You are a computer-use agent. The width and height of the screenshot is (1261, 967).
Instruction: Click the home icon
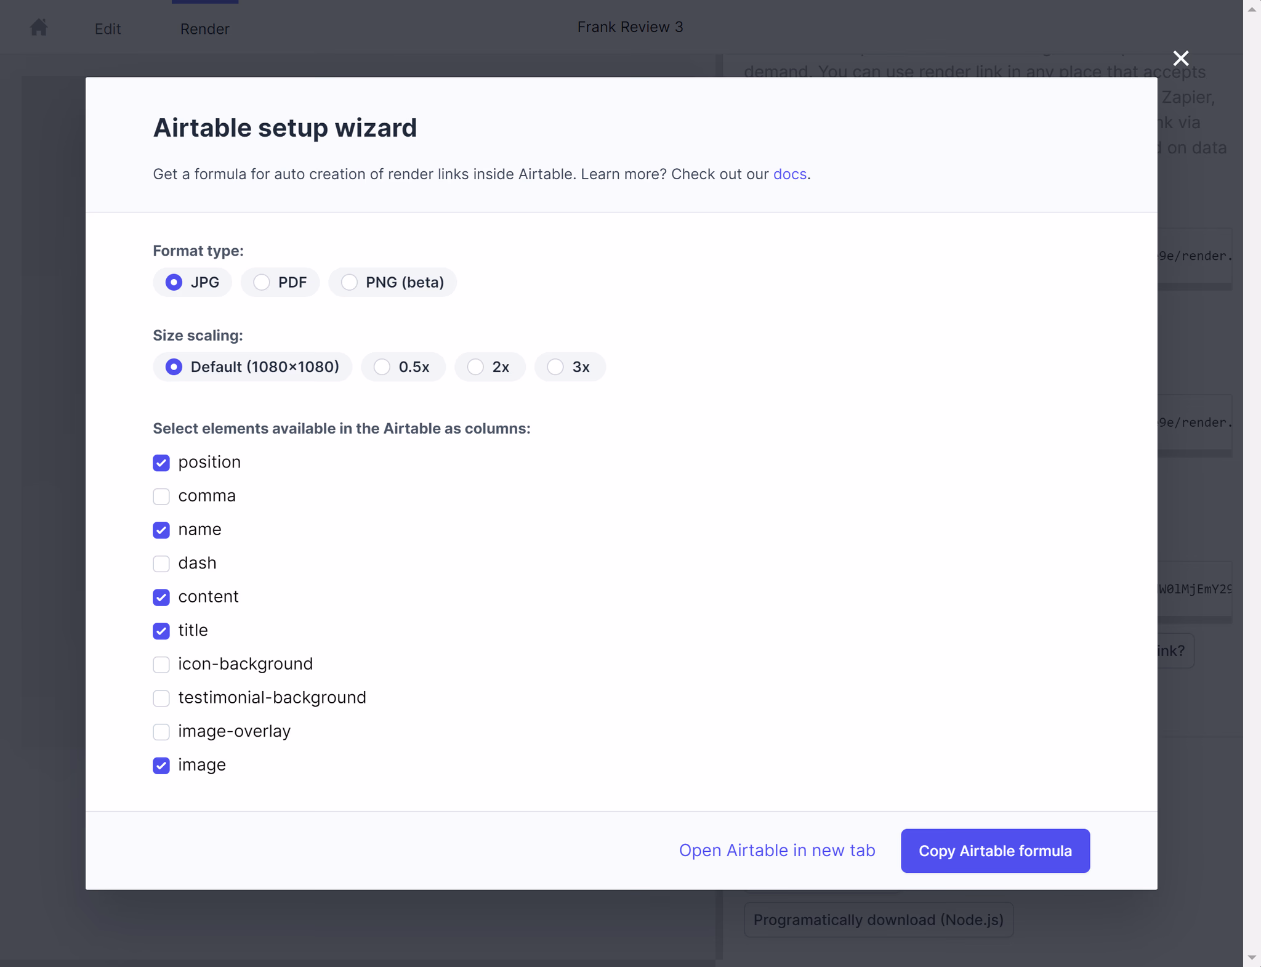click(39, 27)
